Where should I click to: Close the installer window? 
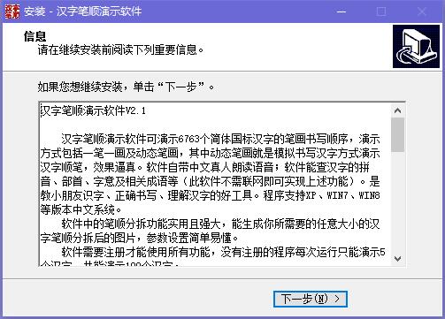422,11
